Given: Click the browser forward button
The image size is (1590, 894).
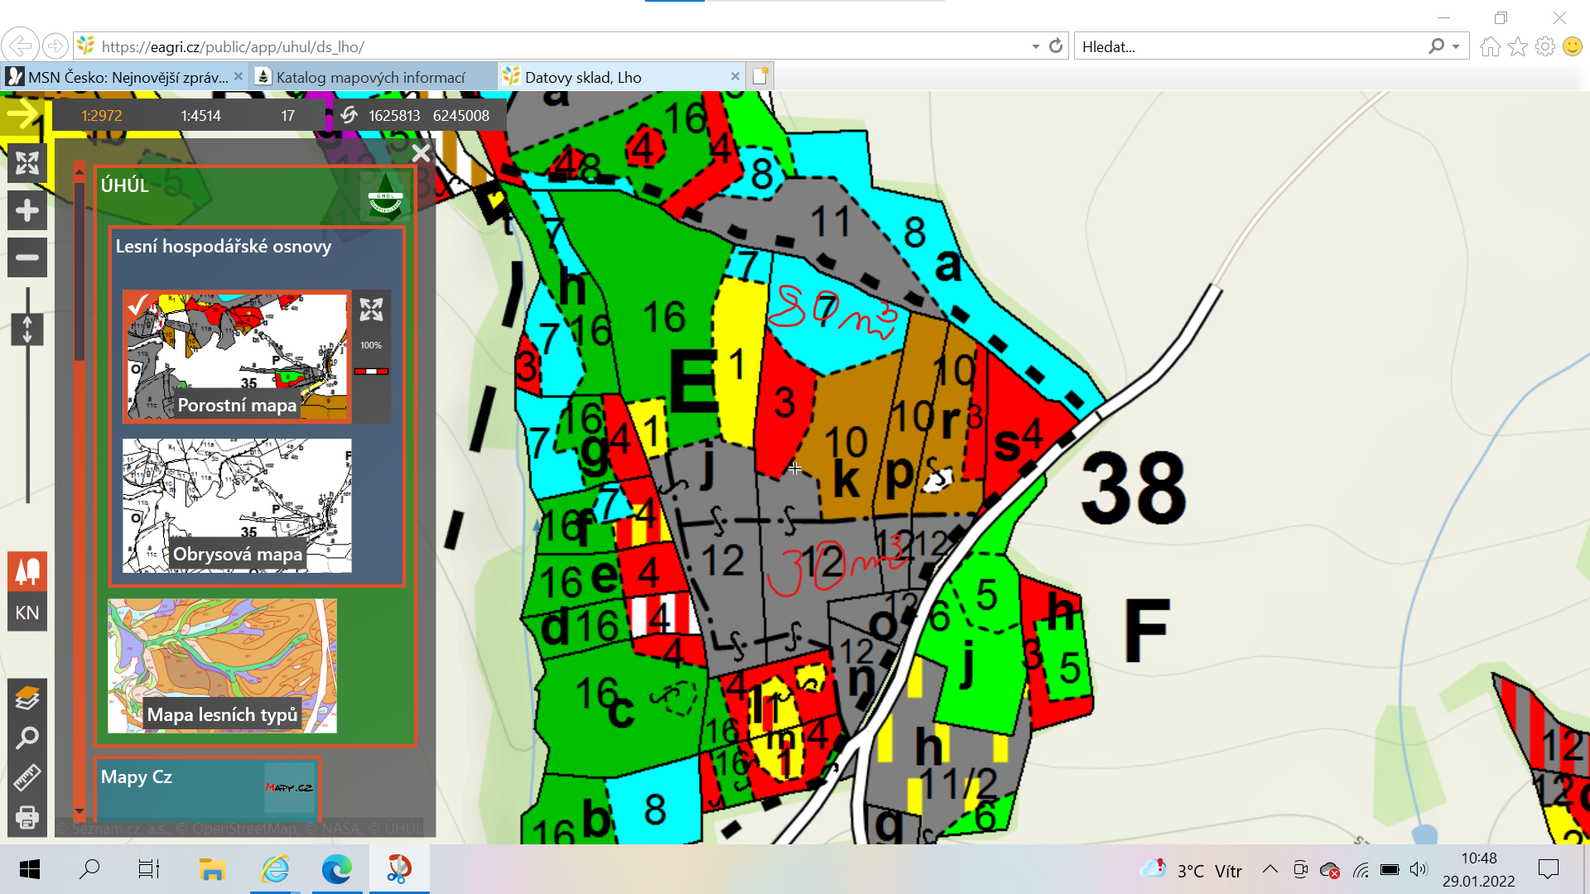Looking at the screenshot, I should coord(55,46).
